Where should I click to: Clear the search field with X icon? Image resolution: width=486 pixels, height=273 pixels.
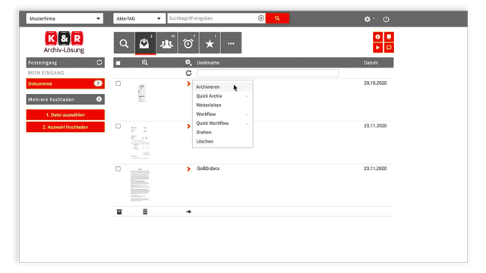click(261, 18)
